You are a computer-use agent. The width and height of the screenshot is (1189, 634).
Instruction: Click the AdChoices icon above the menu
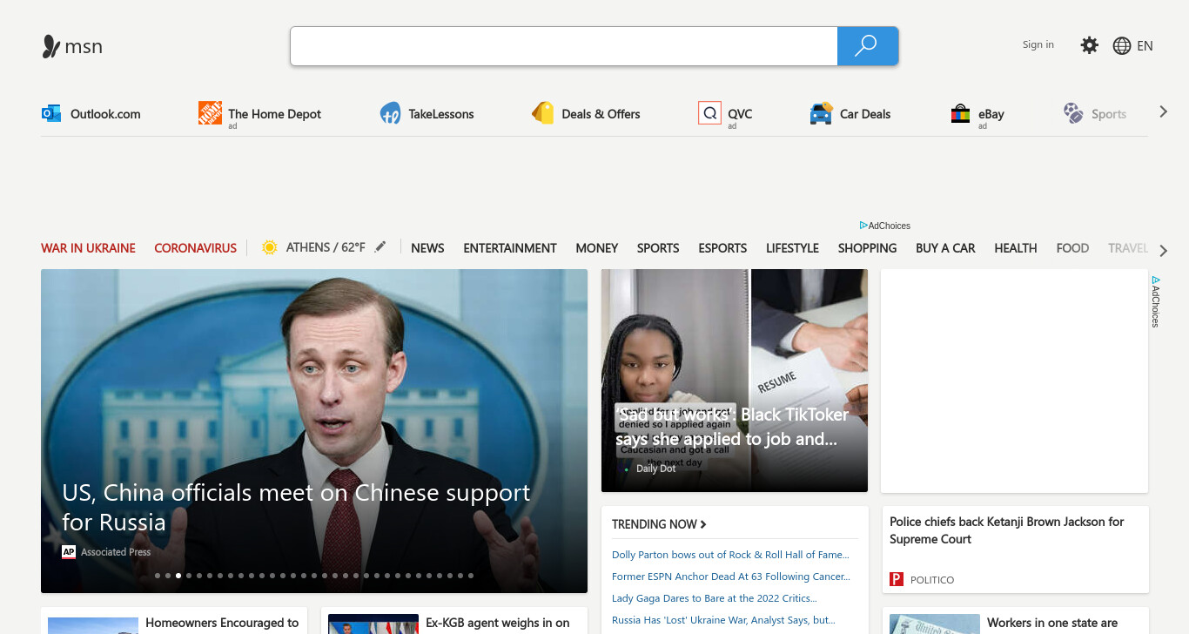click(863, 226)
